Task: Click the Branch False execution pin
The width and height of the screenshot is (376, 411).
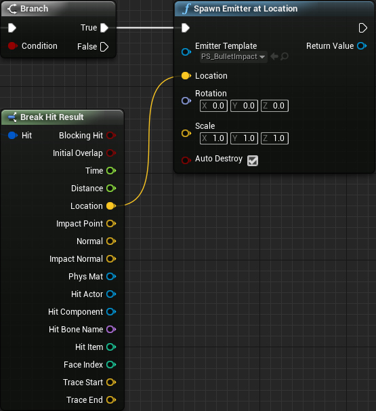Action: pyautogui.click(x=104, y=47)
